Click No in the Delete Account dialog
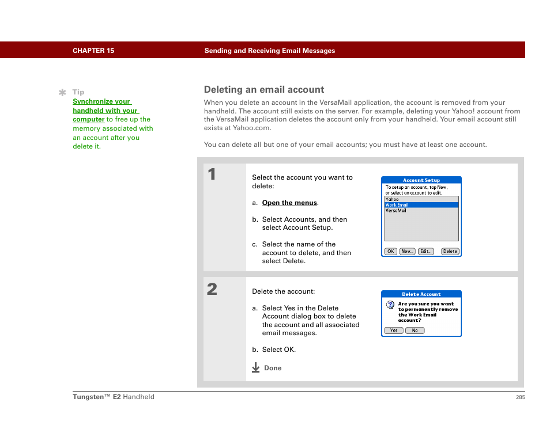The width and height of the screenshot is (550, 425). point(415,331)
